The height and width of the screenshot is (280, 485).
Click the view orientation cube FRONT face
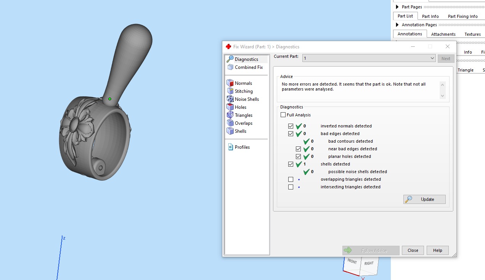pyautogui.click(x=352, y=262)
